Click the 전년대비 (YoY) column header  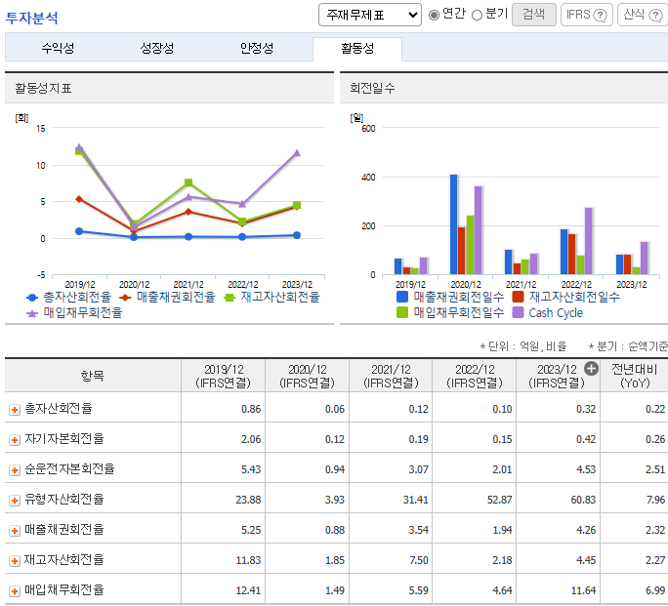635,376
